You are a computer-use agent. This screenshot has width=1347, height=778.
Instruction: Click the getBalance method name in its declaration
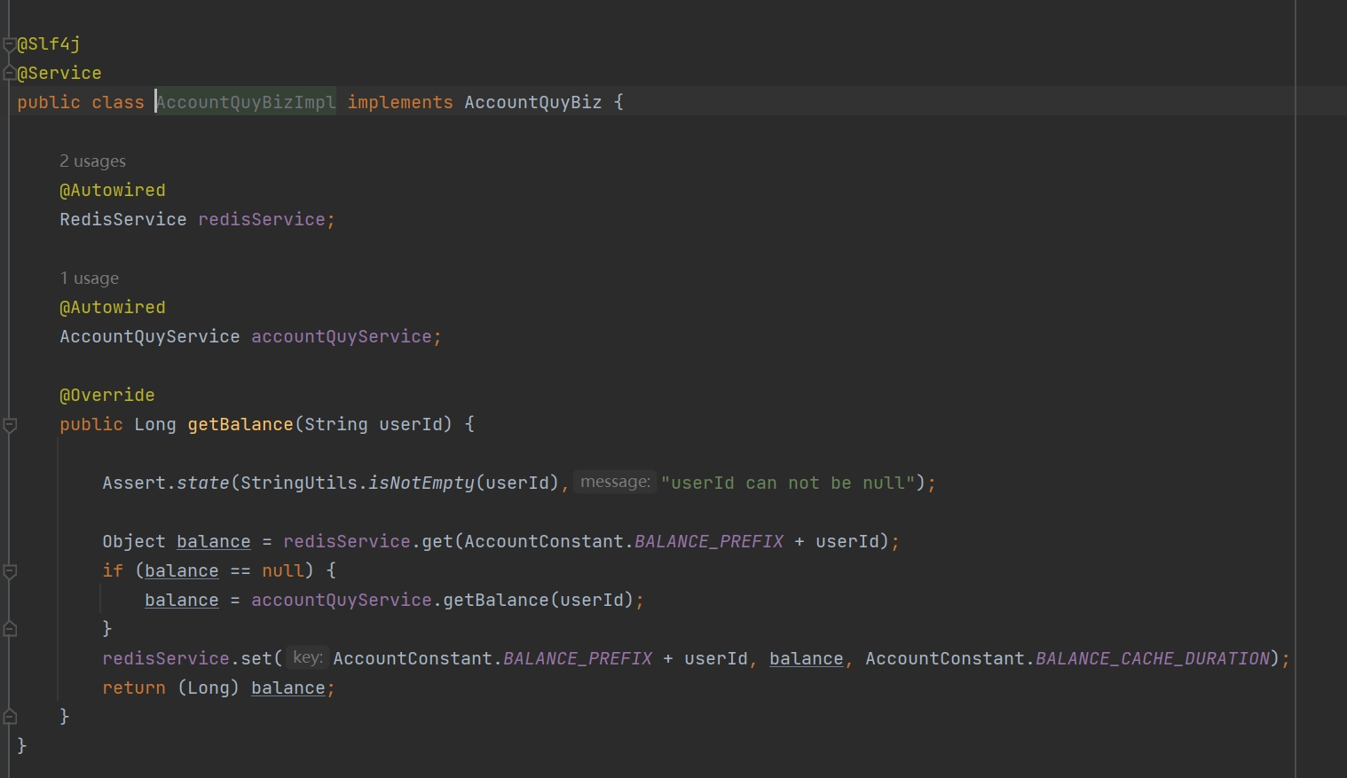pos(240,425)
